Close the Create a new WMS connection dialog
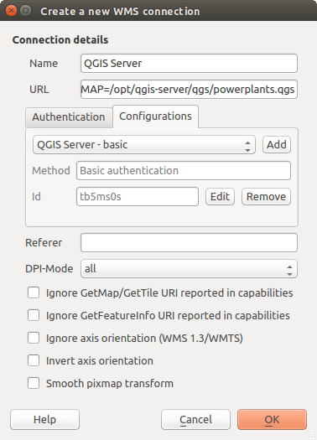Image resolution: width=317 pixels, height=440 pixels. [11, 11]
